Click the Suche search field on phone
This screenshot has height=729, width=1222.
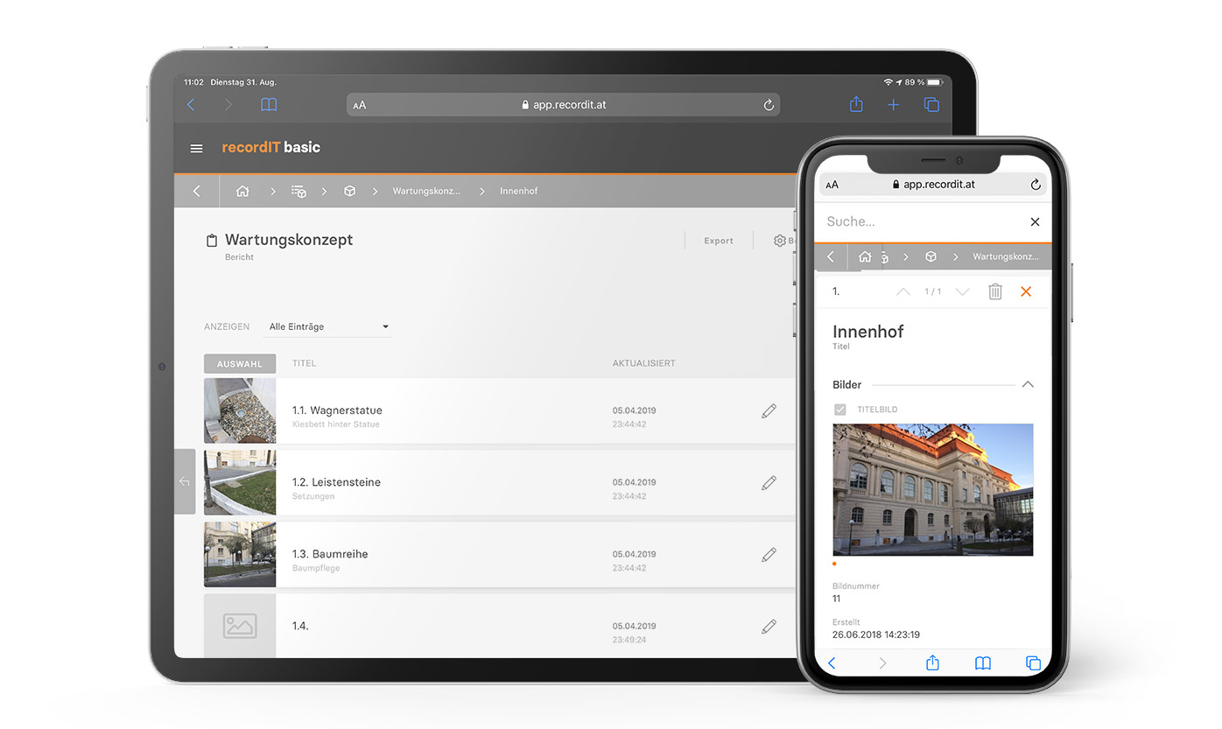[919, 221]
